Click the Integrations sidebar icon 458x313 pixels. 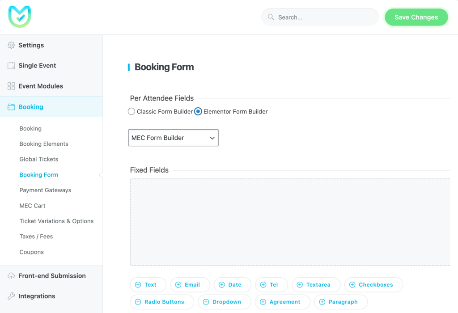pos(10,296)
